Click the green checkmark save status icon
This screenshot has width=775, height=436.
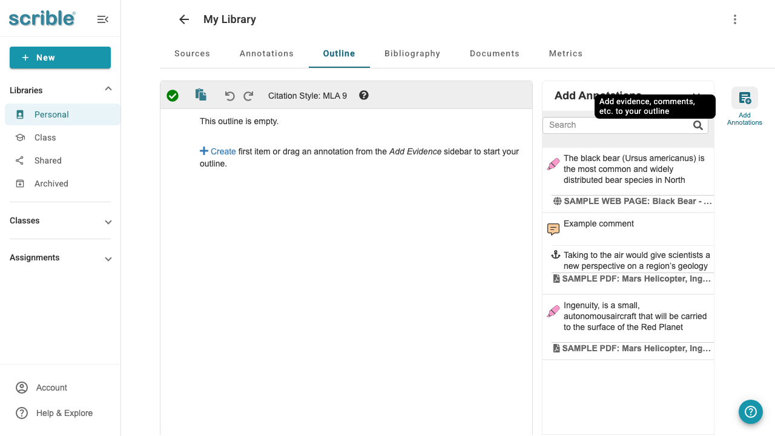click(173, 95)
